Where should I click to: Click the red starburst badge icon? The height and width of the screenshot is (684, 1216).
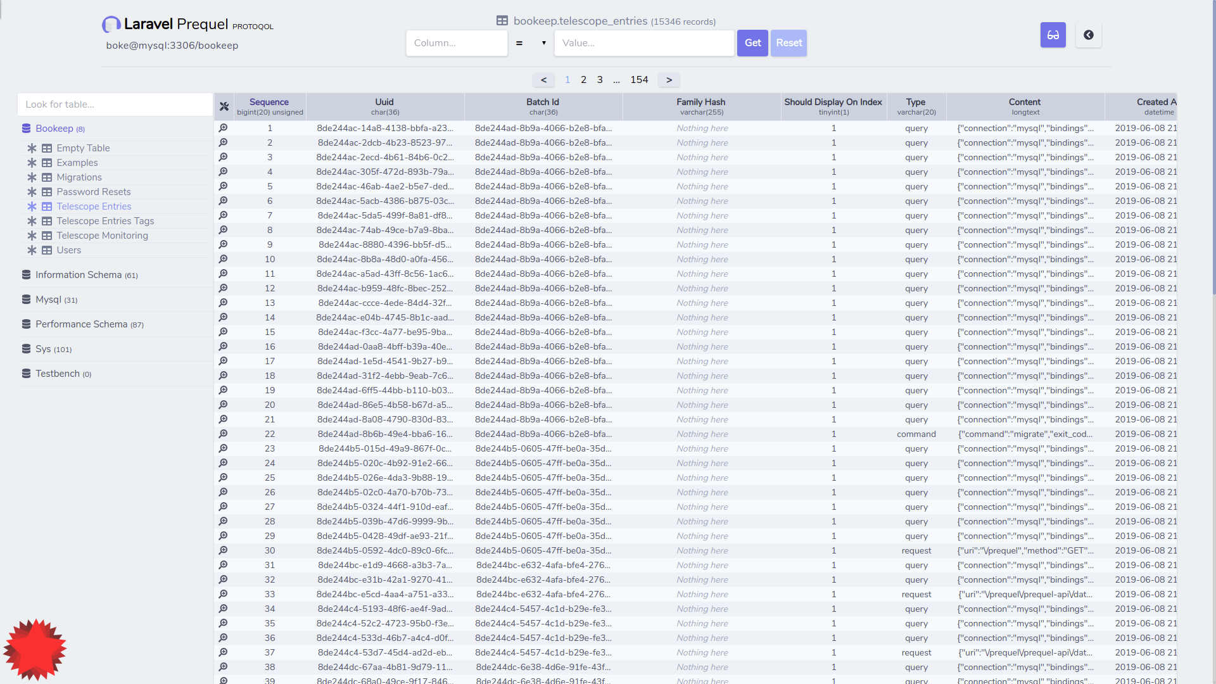(x=35, y=649)
